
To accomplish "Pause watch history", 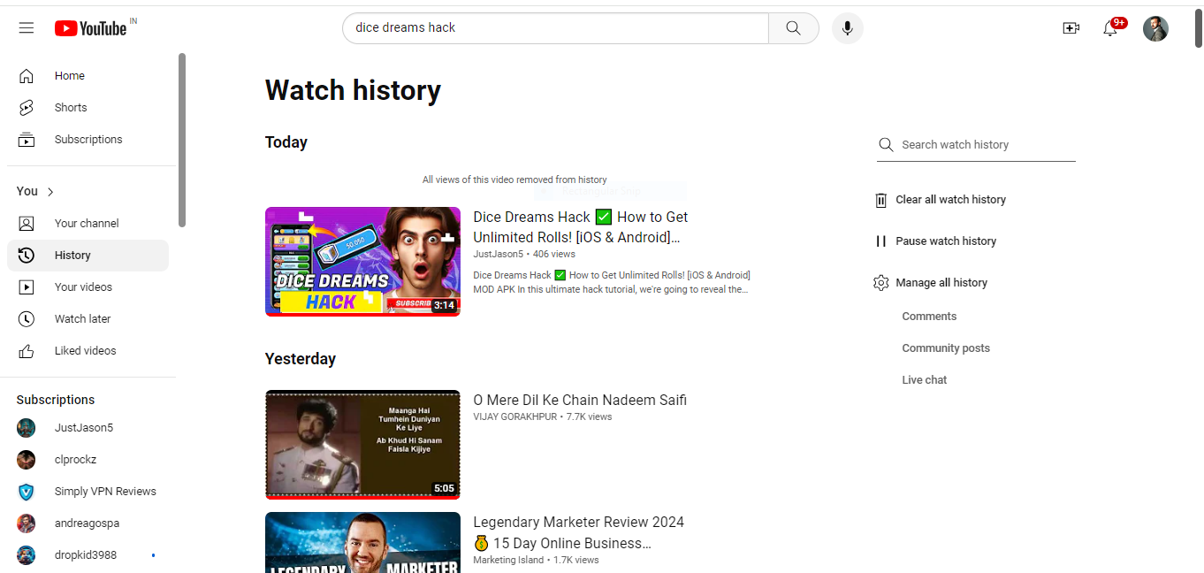I will click(x=935, y=241).
